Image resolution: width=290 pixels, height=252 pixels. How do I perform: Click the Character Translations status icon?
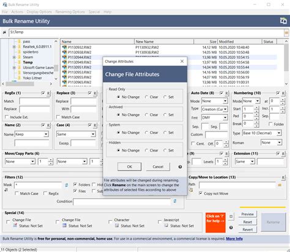click(117, 226)
